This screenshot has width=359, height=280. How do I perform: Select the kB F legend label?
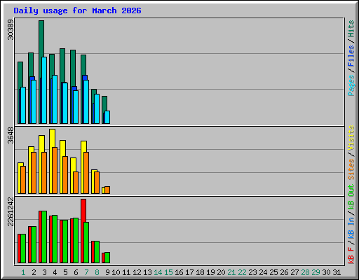click(x=351, y=255)
